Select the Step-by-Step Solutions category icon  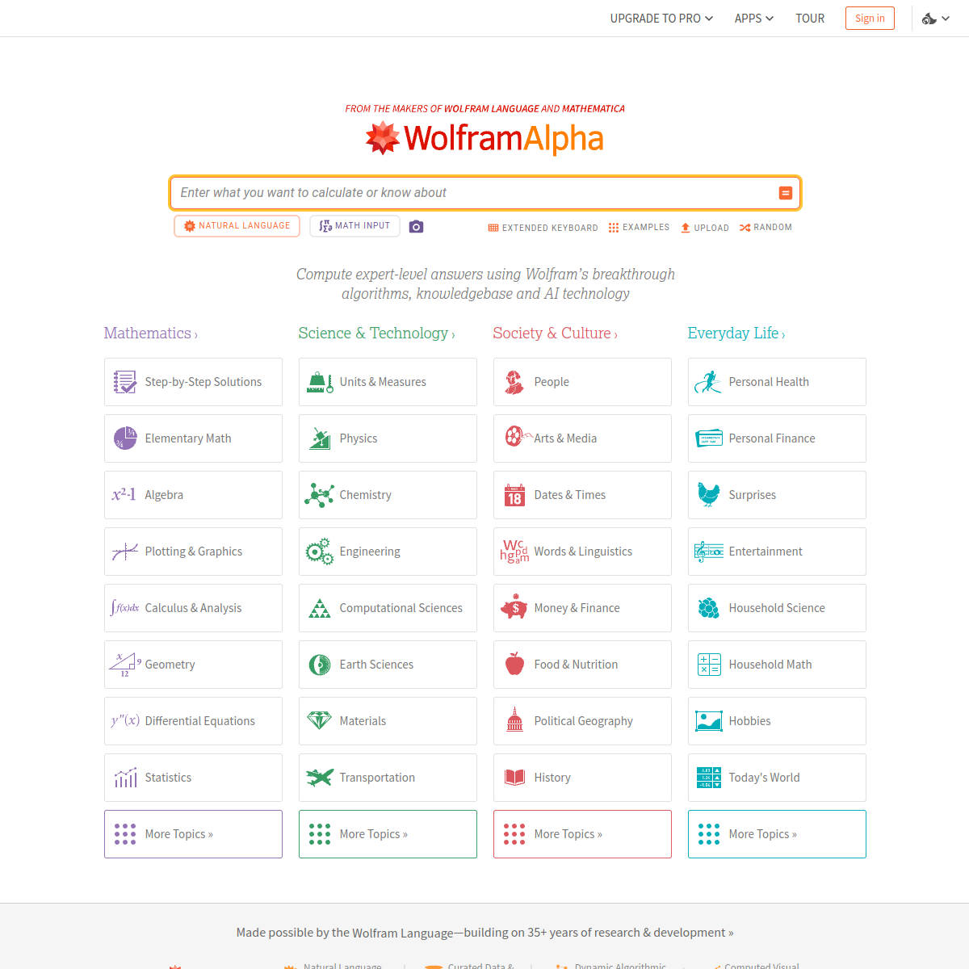tap(125, 381)
